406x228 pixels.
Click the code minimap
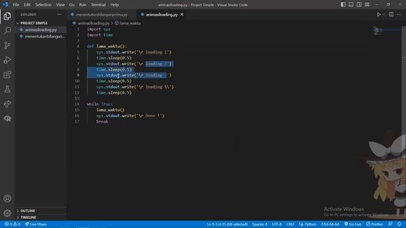coord(387,30)
